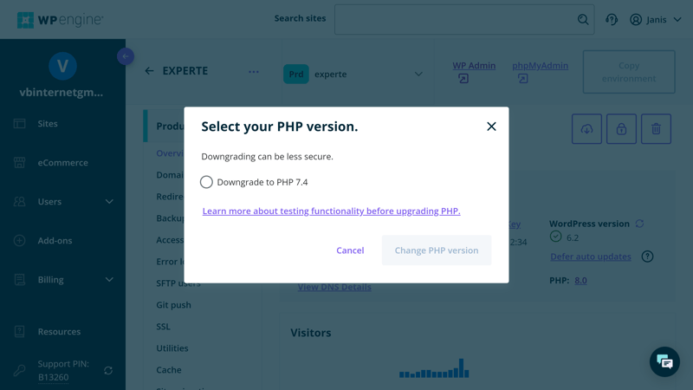This screenshot has width=693, height=390.
Task: Open the Git push menu item
Action: [173, 305]
